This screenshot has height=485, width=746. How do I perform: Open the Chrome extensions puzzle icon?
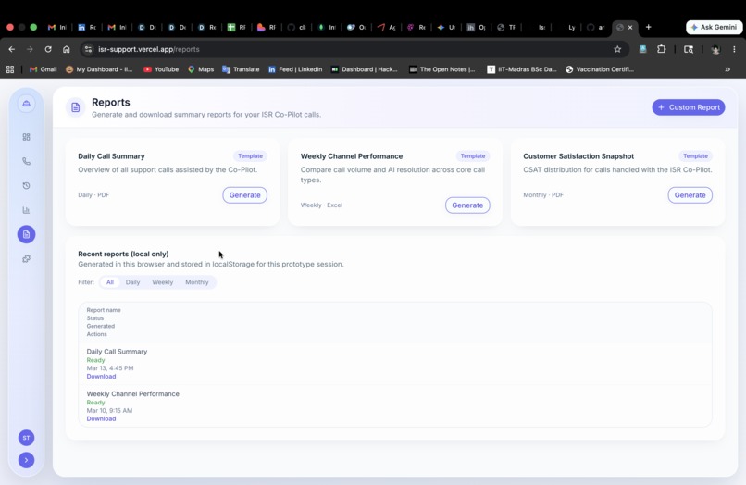point(662,49)
